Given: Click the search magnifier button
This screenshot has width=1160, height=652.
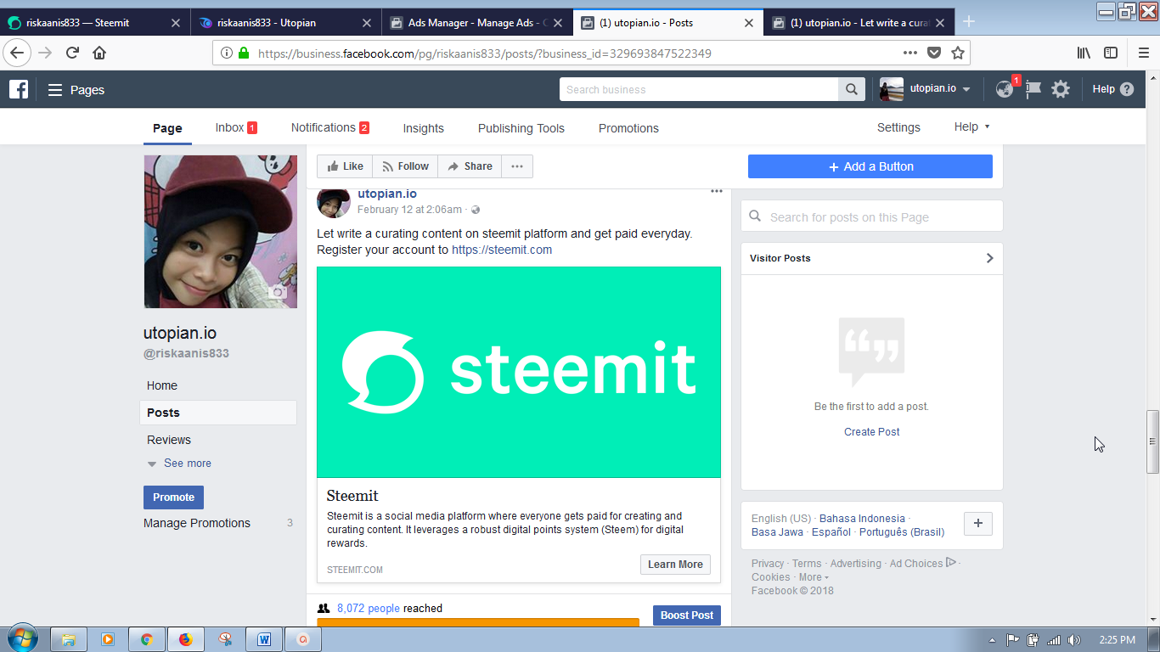Looking at the screenshot, I should click(x=852, y=89).
